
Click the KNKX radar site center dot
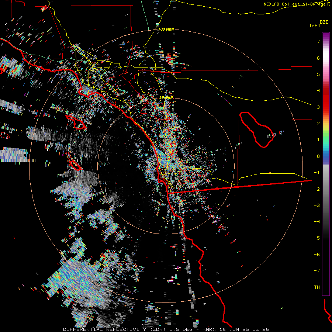[173, 162]
